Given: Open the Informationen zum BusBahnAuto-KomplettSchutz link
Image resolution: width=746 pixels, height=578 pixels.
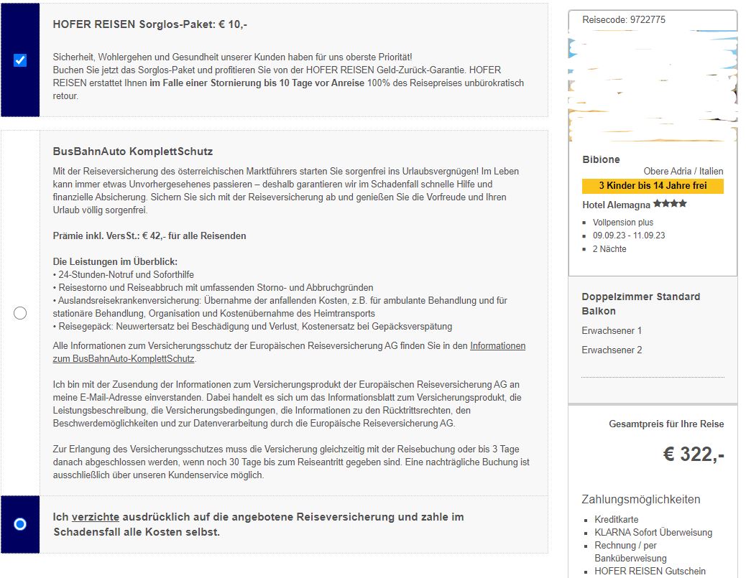Looking at the screenshot, I should (289, 353).
